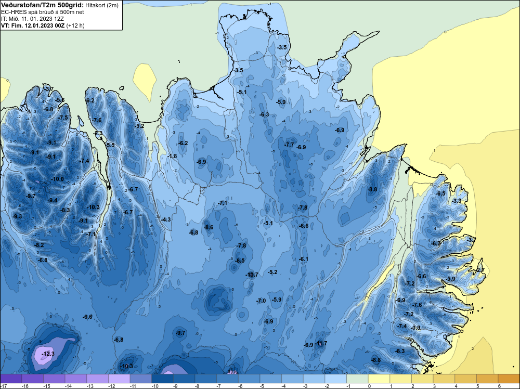The width and height of the screenshot is (520, 389).
Task: Click the -8.5 temperature value
Action: click(240, 261)
